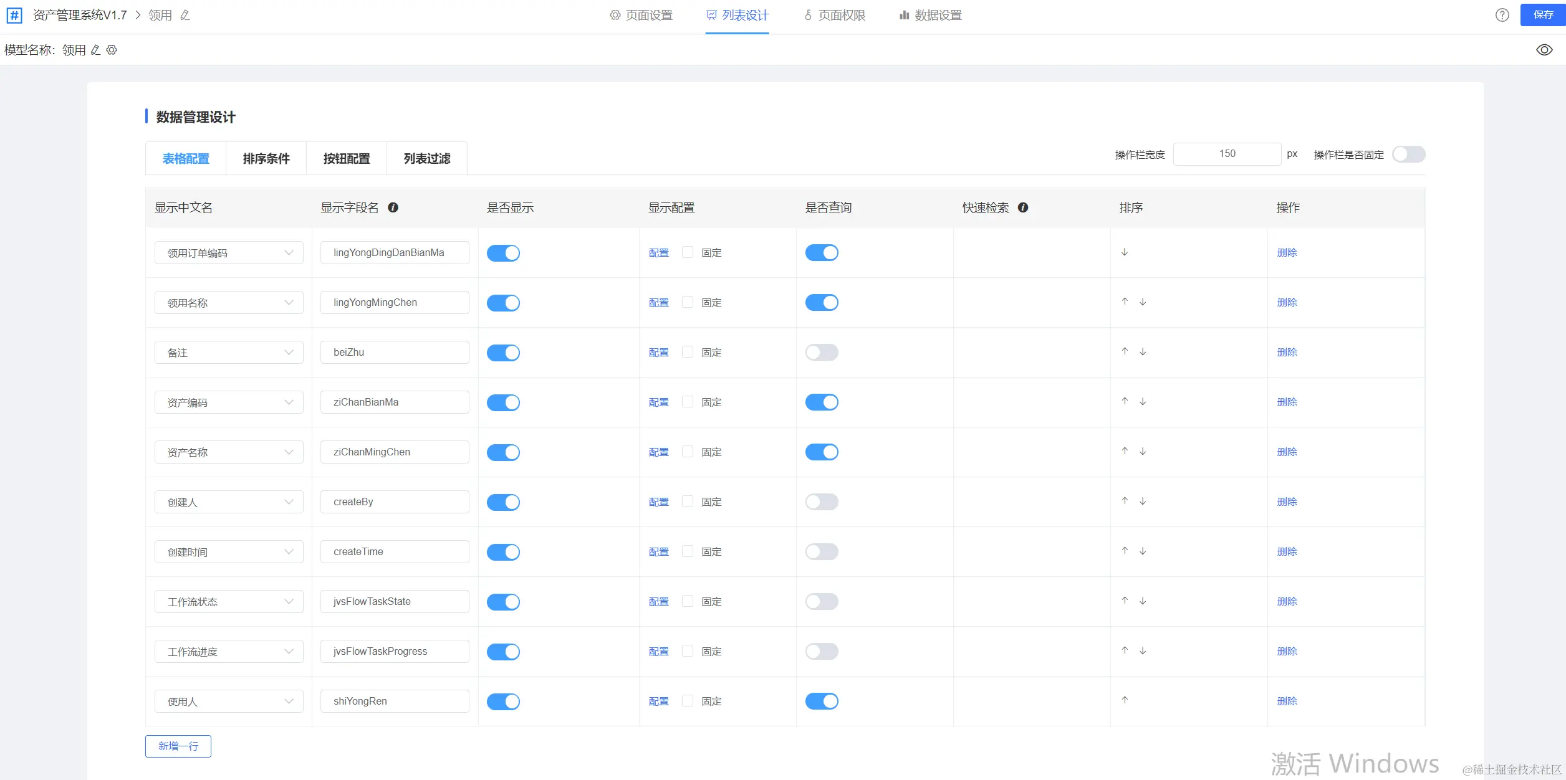Check the 固定 checkbox for 资产编码 row
The width and height of the screenshot is (1566, 780).
[x=688, y=402]
